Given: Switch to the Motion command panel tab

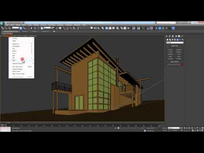Looking at the screenshot, I should coord(176,36).
